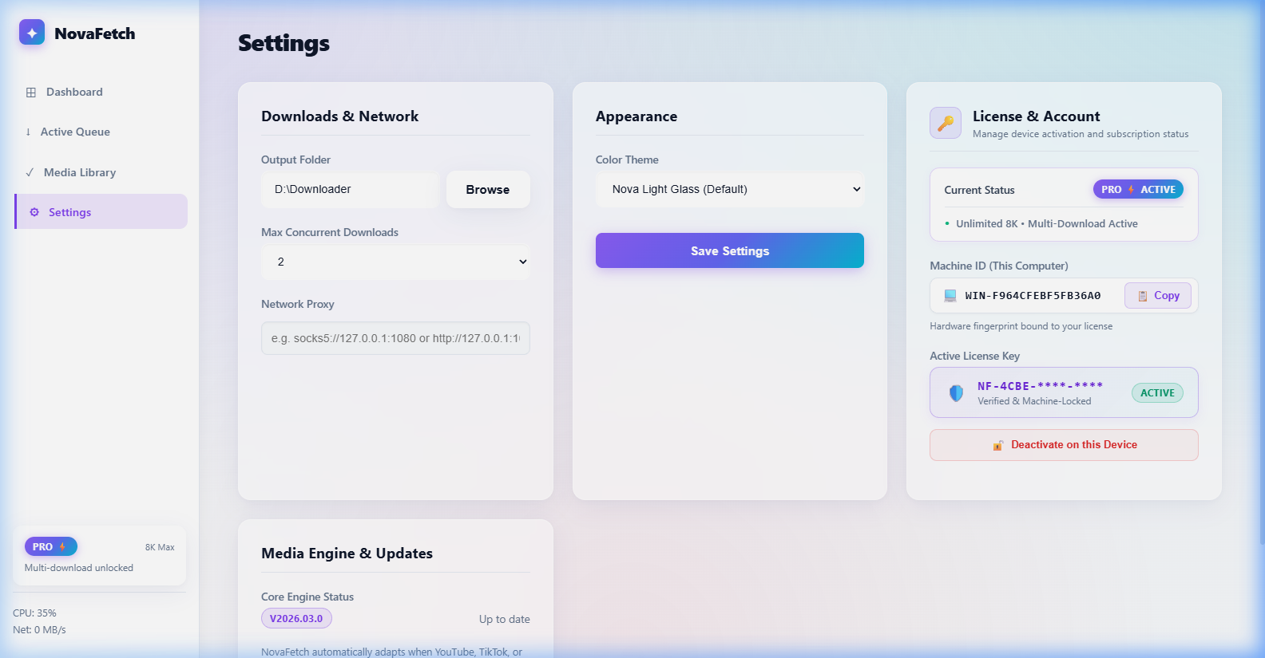This screenshot has height=658, width=1265.
Task: Click the Machine ID text WIN-F964CFEBF5FB36A0
Action: 1033,296
